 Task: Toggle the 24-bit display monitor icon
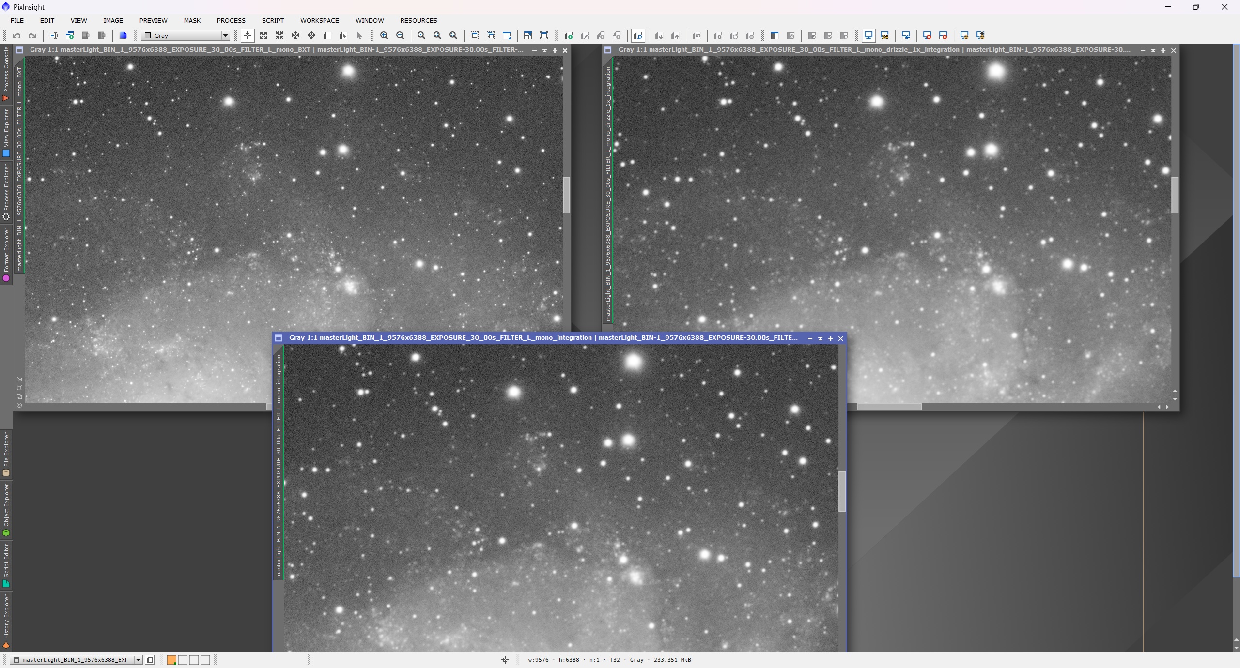tap(884, 35)
